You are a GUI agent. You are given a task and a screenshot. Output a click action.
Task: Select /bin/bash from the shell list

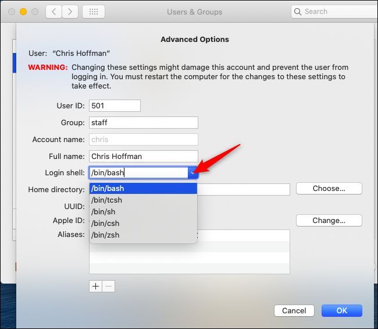coord(143,188)
